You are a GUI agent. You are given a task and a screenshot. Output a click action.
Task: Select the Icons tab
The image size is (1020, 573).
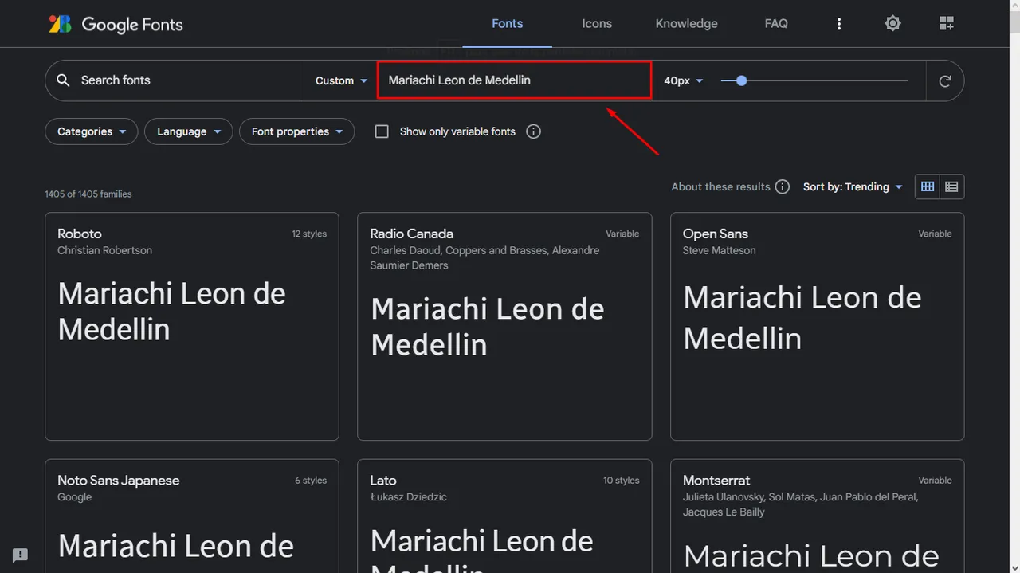[x=597, y=24]
